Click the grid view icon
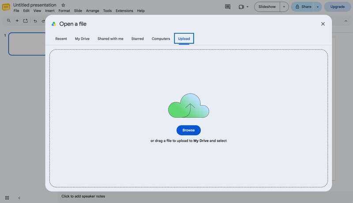 point(7,198)
